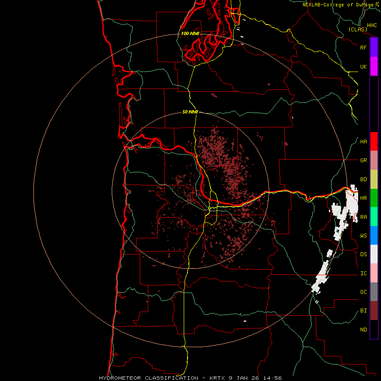Click the 100 NMI range ring label

pos(190,33)
